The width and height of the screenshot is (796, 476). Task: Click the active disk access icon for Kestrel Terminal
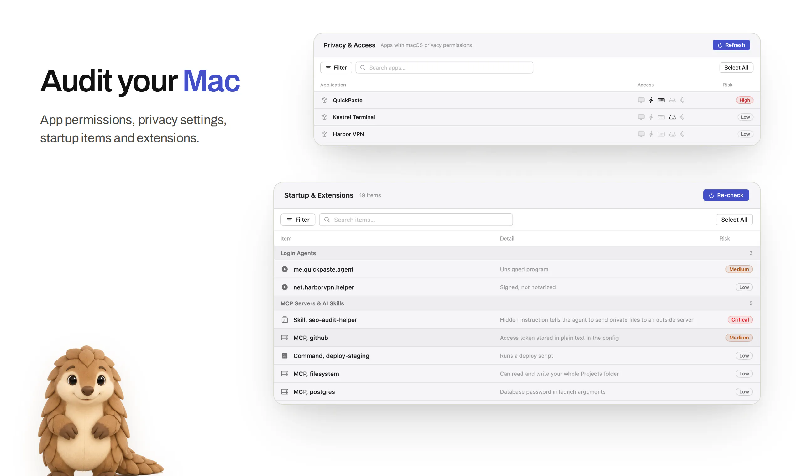[x=672, y=117]
